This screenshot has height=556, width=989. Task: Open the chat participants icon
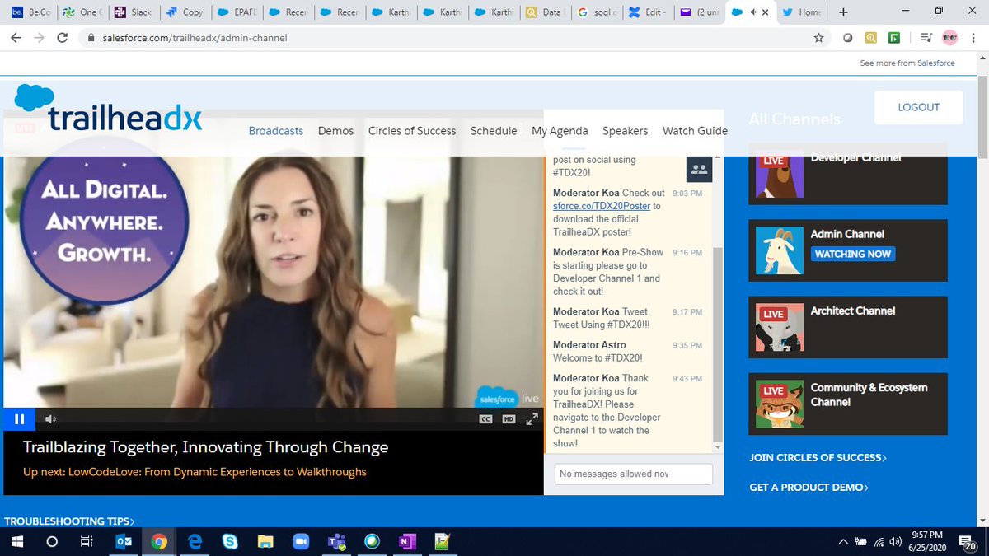(x=699, y=169)
